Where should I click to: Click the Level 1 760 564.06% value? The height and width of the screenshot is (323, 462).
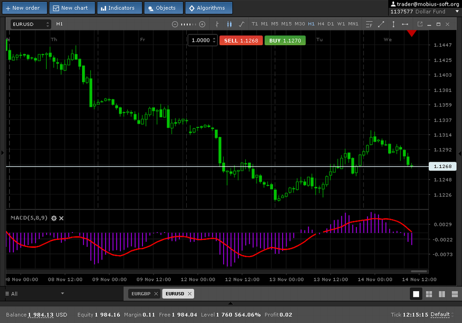(238, 315)
